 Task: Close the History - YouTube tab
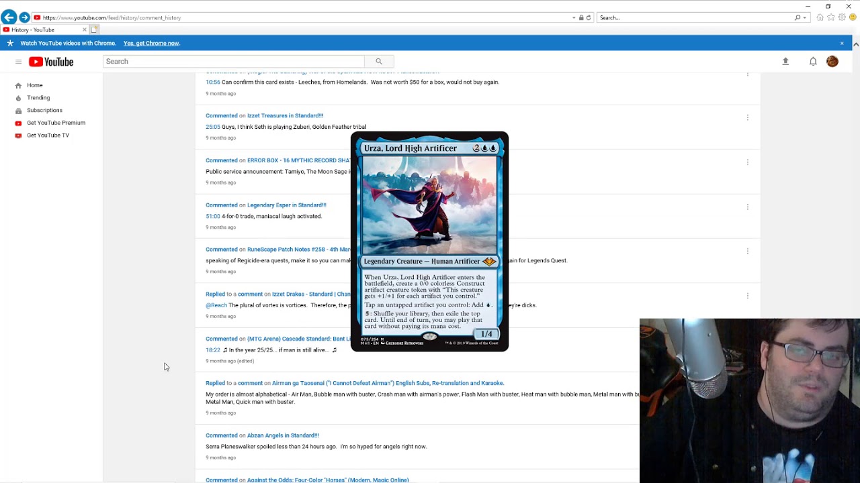pyautogui.click(x=85, y=30)
